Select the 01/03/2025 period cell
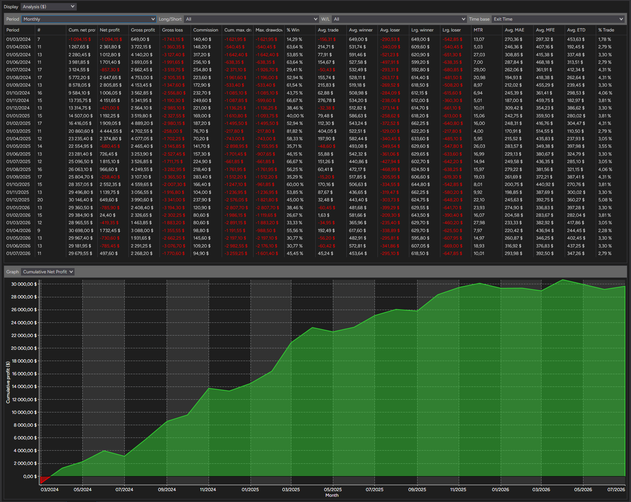This screenshot has width=631, height=502. click(18, 131)
